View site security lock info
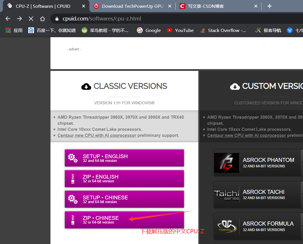Image resolution: width=303 pixels, height=244 pixels. click(x=57, y=19)
